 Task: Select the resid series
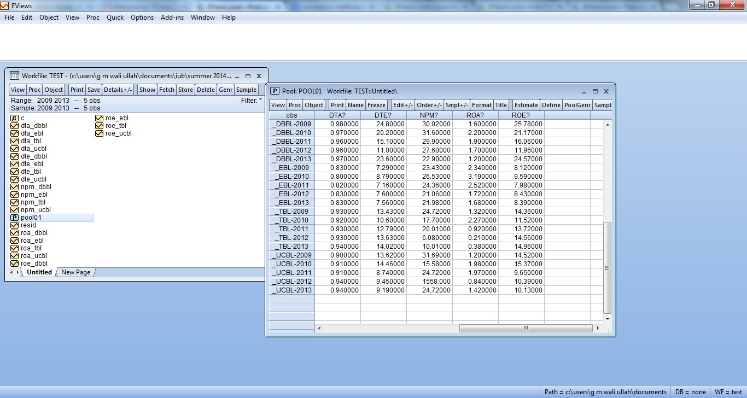pos(28,225)
